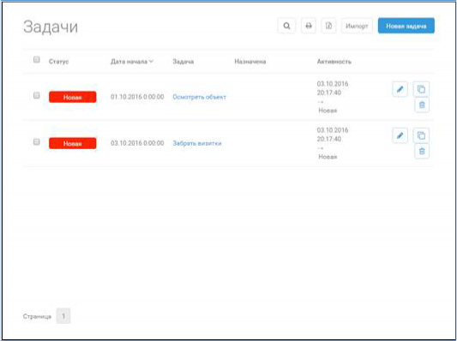
Task: Go to page 1 in pagination
Action: pyautogui.click(x=63, y=316)
